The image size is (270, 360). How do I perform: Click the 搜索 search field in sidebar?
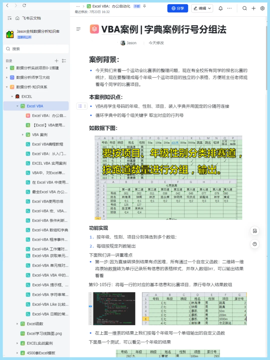(36, 49)
